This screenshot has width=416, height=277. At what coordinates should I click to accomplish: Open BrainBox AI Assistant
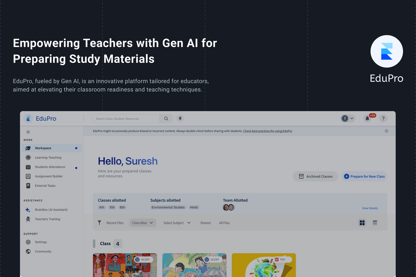point(51,210)
